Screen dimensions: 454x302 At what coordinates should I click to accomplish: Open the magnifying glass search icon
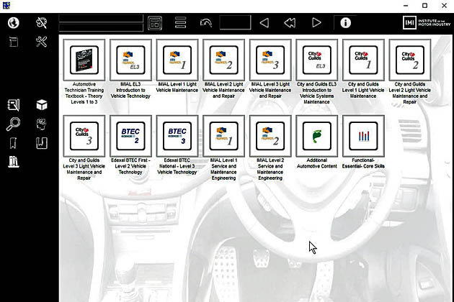[13, 124]
